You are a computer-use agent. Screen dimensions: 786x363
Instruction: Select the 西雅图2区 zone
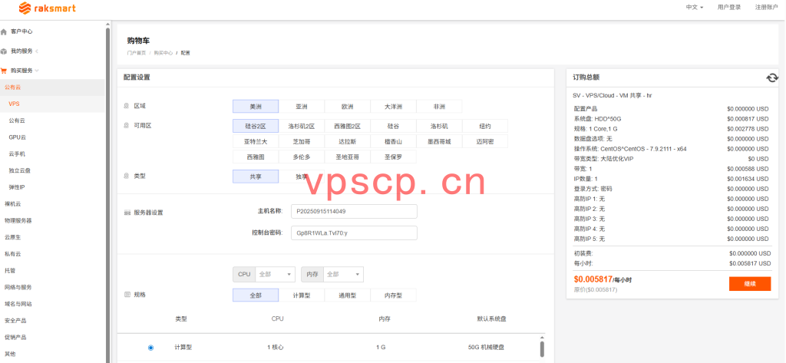click(348, 126)
